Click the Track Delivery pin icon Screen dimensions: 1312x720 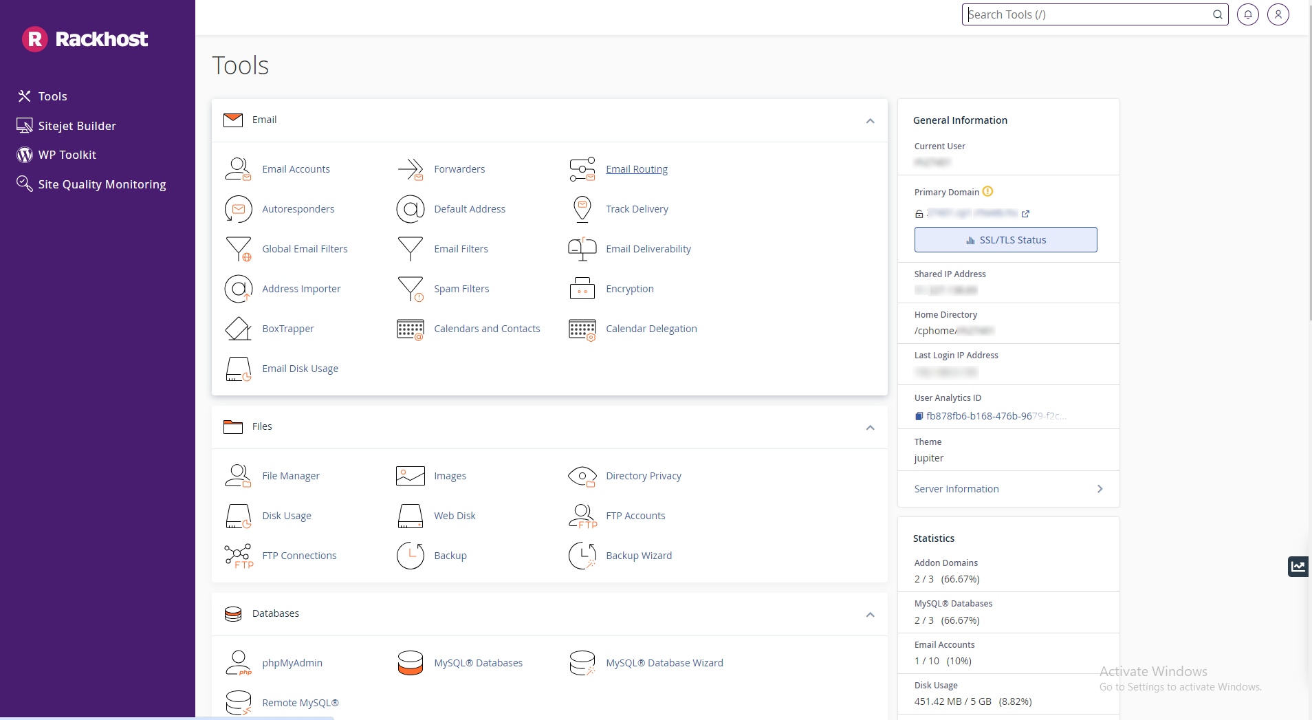(582, 209)
